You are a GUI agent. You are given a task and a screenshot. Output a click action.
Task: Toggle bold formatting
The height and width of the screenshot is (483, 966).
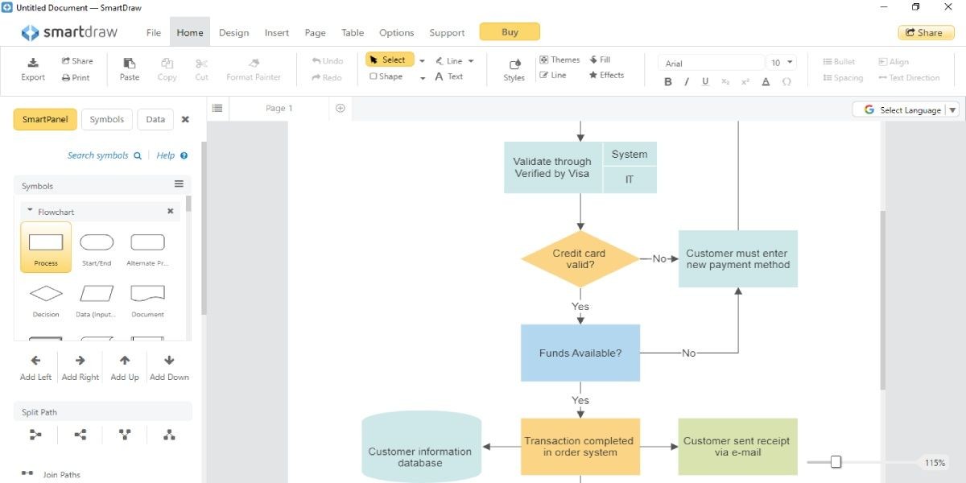tap(668, 81)
